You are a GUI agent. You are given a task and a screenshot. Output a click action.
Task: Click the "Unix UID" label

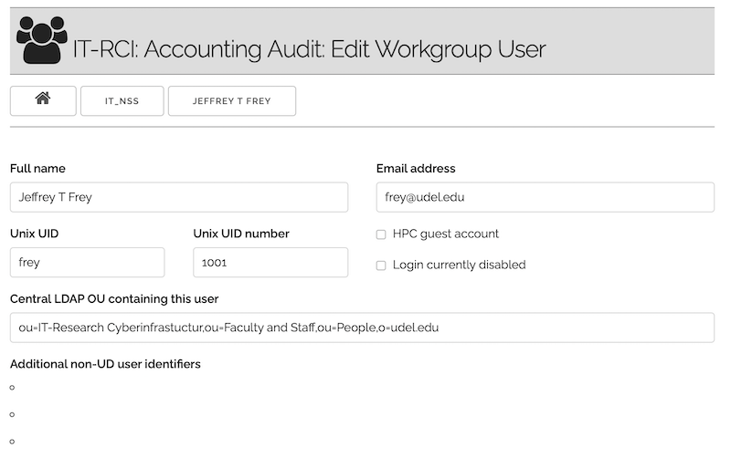[35, 234]
